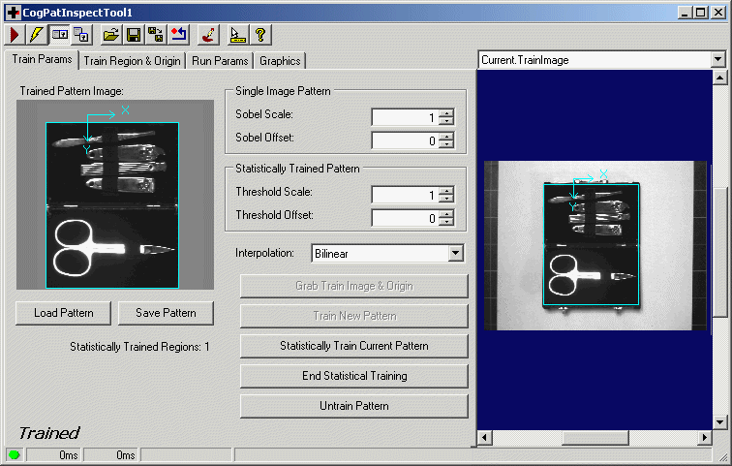This screenshot has width=732, height=466.
Task: Click the 'Statistically Trained Regions: 1' text
Action: [139, 347]
